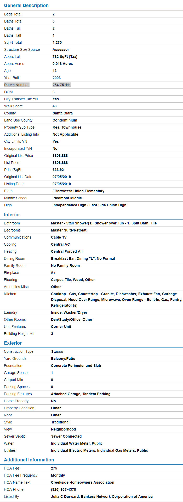Viewport: 183px width, 502px height.
Task: Select the HOA phone number (925) 937-4378
Action: coord(64,489)
